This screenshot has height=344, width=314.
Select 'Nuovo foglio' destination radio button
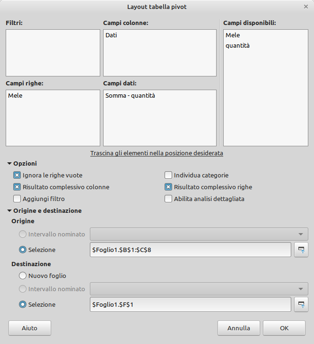click(x=22, y=275)
